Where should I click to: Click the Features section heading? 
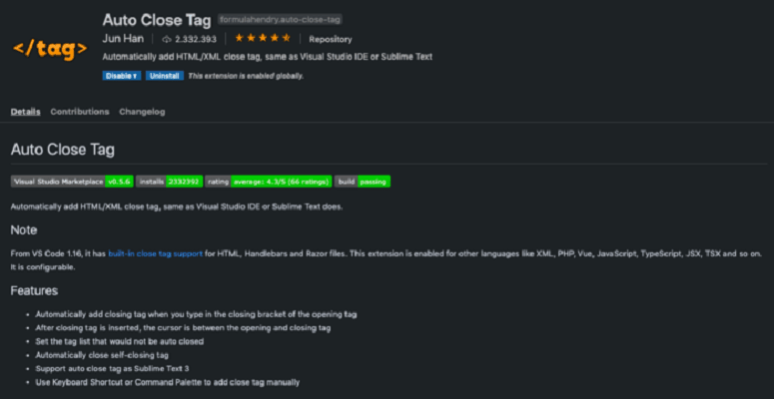pyautogui.click(x=34, y=291)
